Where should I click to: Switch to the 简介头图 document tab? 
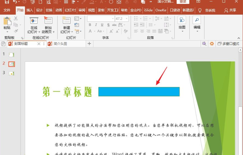[60, 44]
